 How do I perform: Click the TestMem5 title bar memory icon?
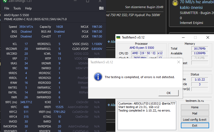coord(118,37)
